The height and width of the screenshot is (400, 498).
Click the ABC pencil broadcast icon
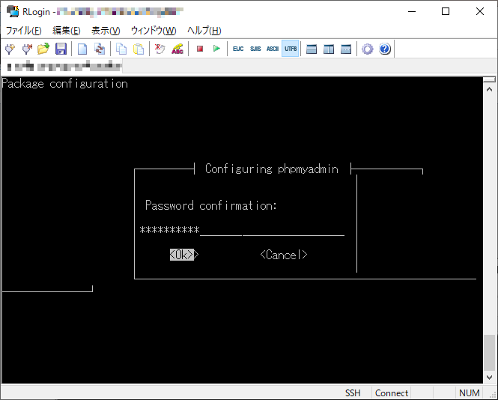click(x=177, y=49)
